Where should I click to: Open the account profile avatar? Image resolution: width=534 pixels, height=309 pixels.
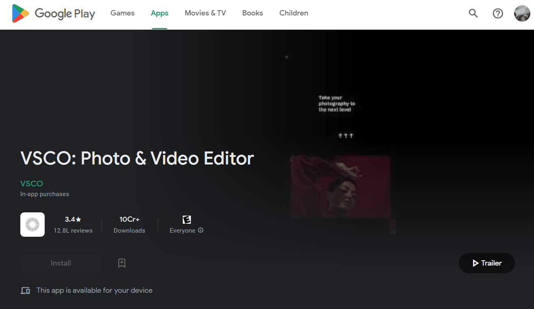(522, 13)
